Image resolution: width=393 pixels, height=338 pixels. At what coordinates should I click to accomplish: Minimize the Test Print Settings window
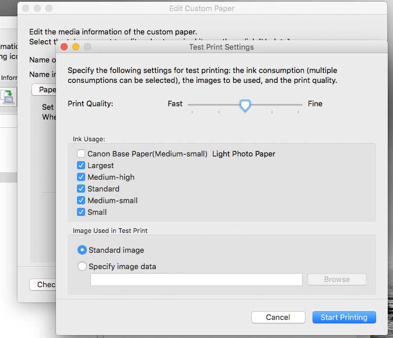click(76, 47)
